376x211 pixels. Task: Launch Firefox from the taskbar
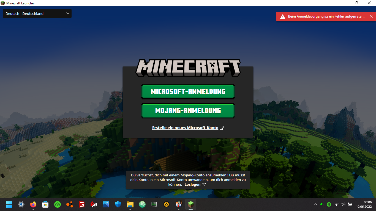tap(33, 204)
